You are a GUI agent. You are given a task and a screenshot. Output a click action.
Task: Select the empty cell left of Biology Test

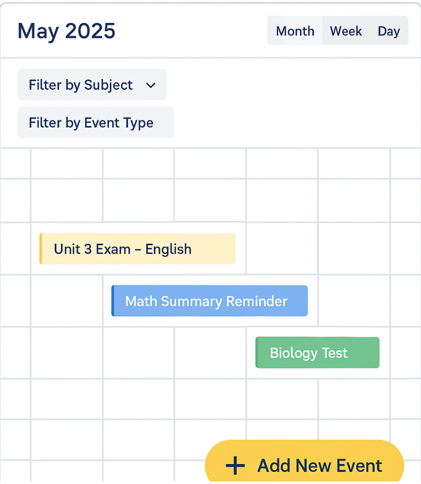209,353
